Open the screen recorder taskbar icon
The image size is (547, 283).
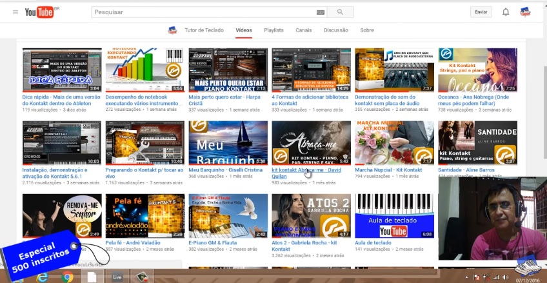point(142,277)
